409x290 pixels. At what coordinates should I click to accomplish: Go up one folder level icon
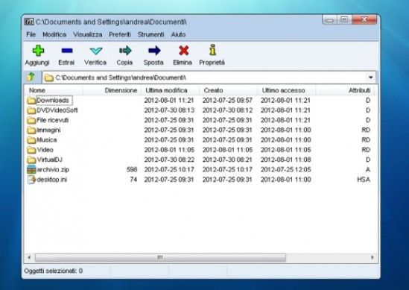tap(31, 77)
